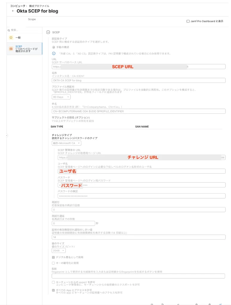Click the orange SCEP payload icon
This screenshot has width=231, height=305.
coord(11,49)
